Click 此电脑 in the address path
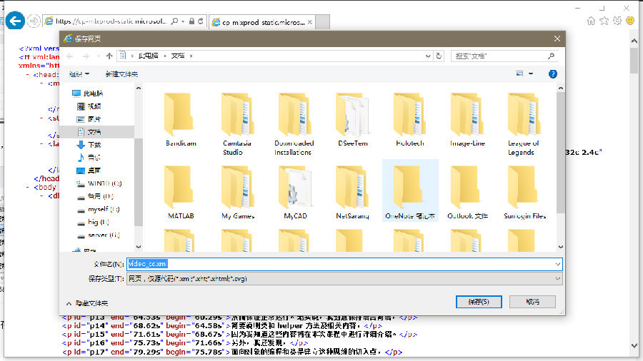Viewport: 643px width, 361px height. 148,56
